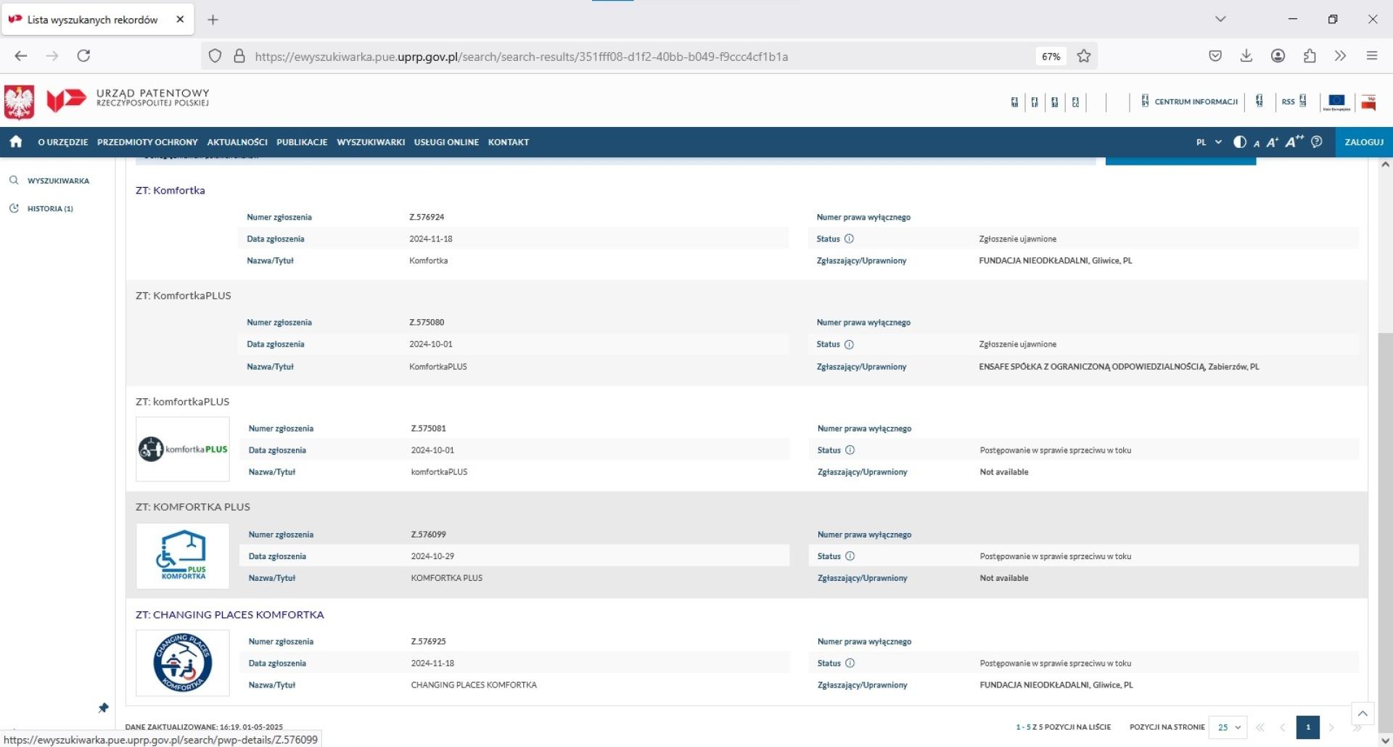Viewport: 1393px width, 747px height.
Task: Open the WYSZUKIWARKI menu item
Action: pos(371,142)
